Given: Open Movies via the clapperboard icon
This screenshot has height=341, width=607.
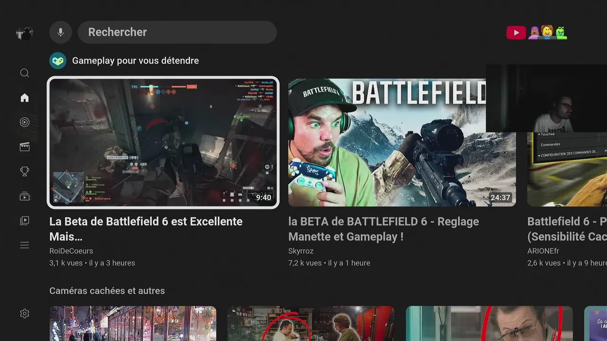Looking at the screenshot, I should 25,147.
